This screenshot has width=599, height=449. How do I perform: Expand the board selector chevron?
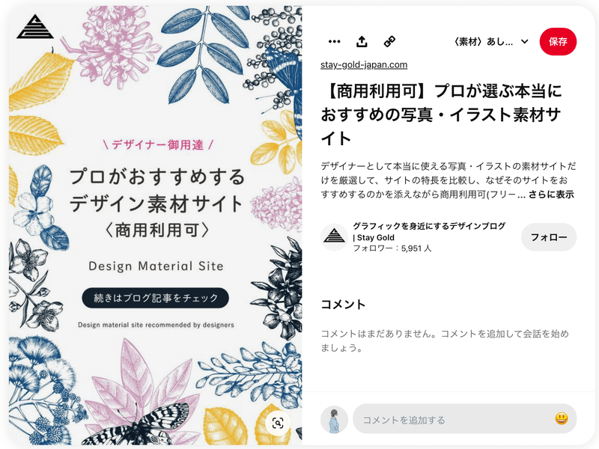[525, 42]
